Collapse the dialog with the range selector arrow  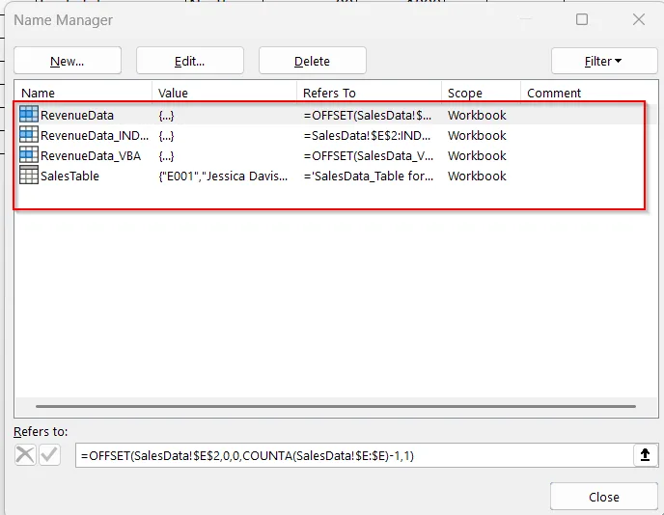tap(645, 455)
